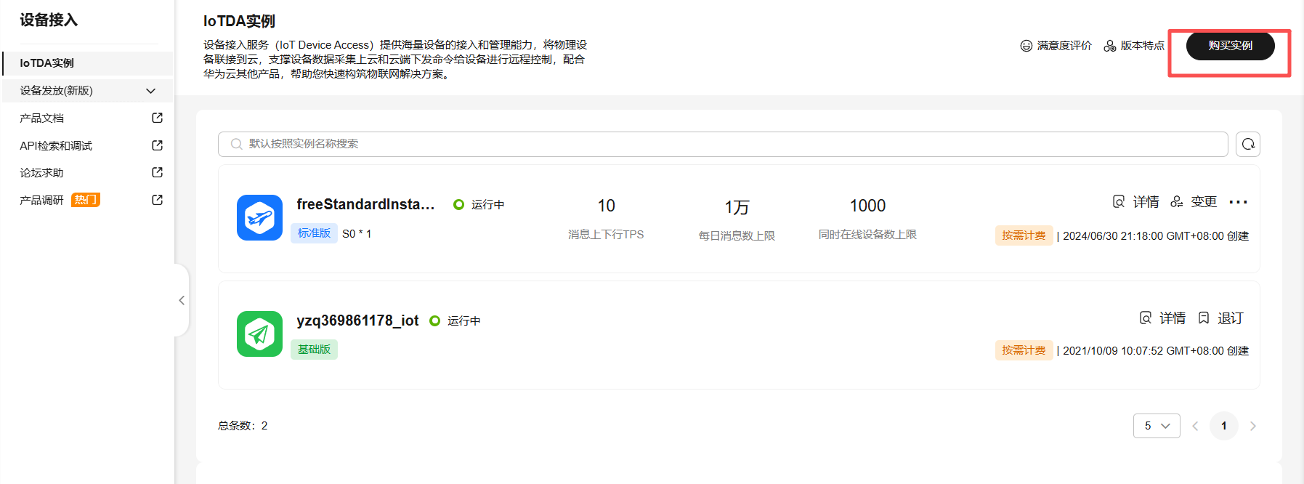Click 每日消息数上限 value 1万
The image size is (1304, 484).
point(737,207)
